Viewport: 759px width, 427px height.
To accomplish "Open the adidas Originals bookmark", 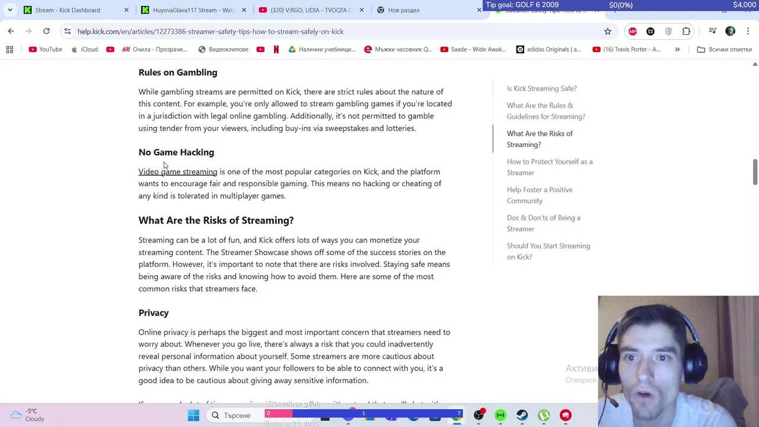I will 548,49.
